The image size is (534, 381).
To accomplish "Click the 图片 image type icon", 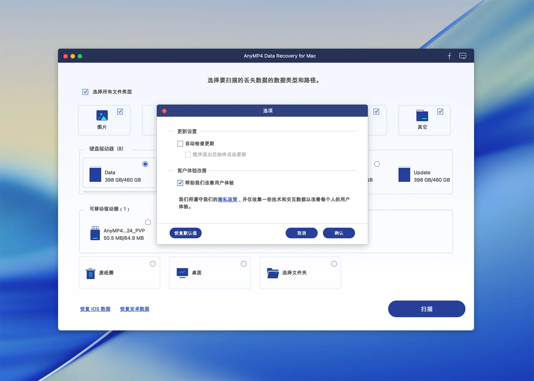I will pyautogui.click(x=102, y=115).
